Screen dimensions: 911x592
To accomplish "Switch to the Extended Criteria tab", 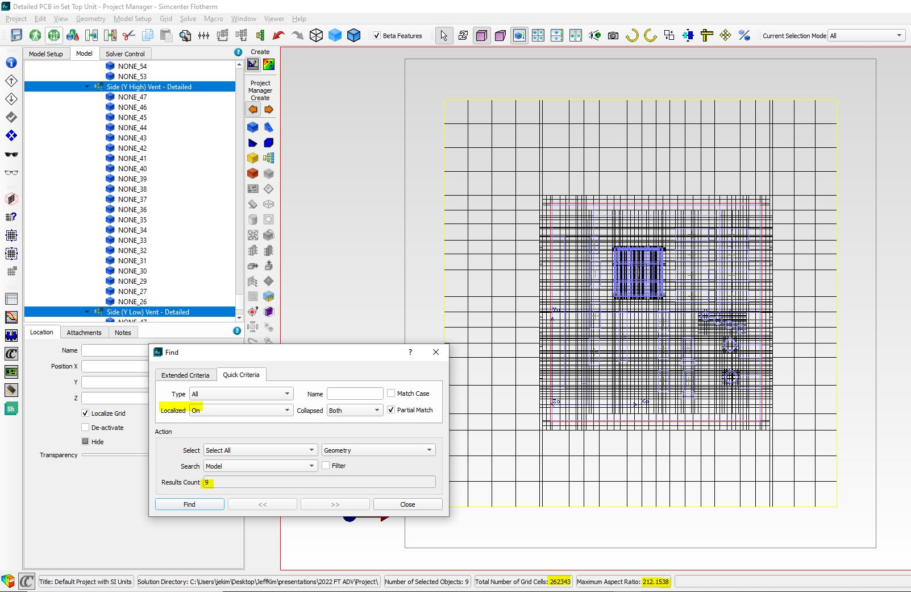I will (185, 375).
